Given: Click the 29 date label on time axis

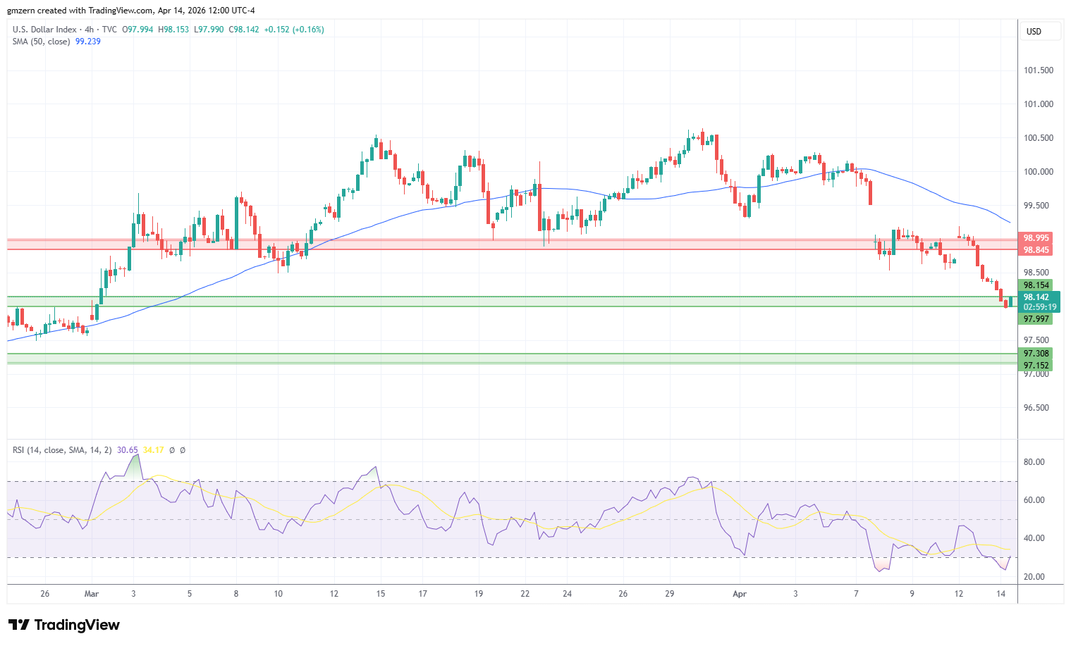Looking at the screenshot, I should tap(670, 594).
